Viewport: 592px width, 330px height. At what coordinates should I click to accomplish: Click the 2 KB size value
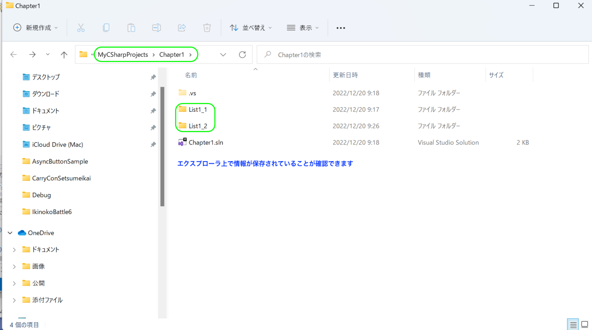pyautogui.click(x=523, y=143)
